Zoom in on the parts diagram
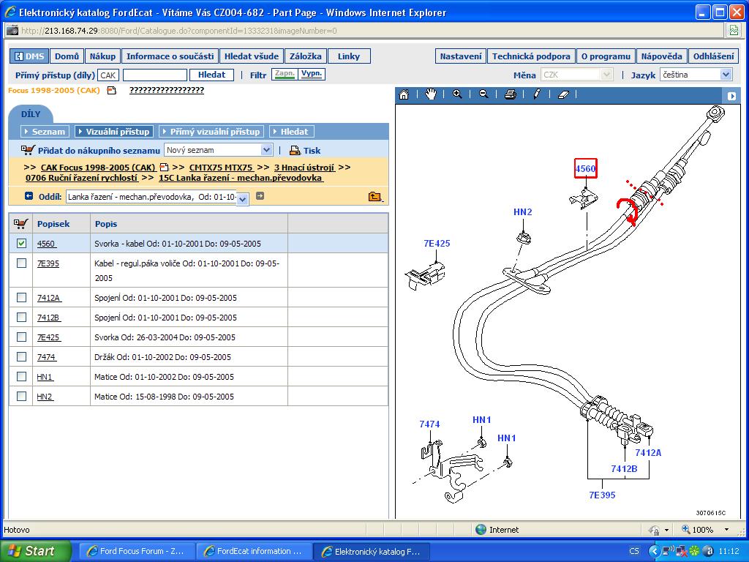Image resolution: width=749 pixels, height=562 pixels. tap(457, 94)
